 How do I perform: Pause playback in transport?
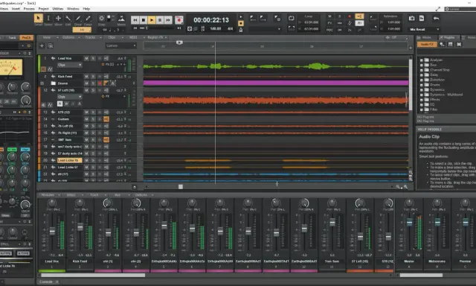click(160, 20)
